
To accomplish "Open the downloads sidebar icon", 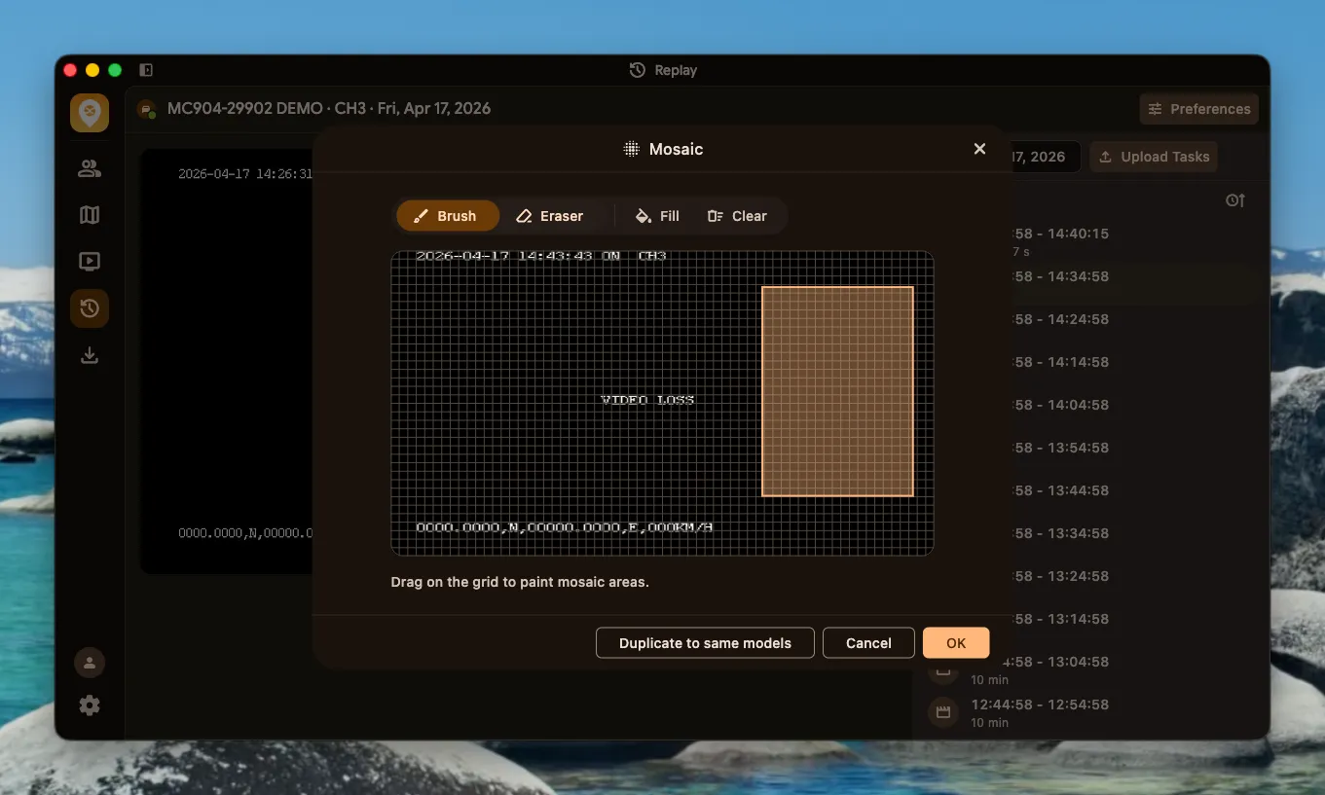I will click(x=90, y=355).
